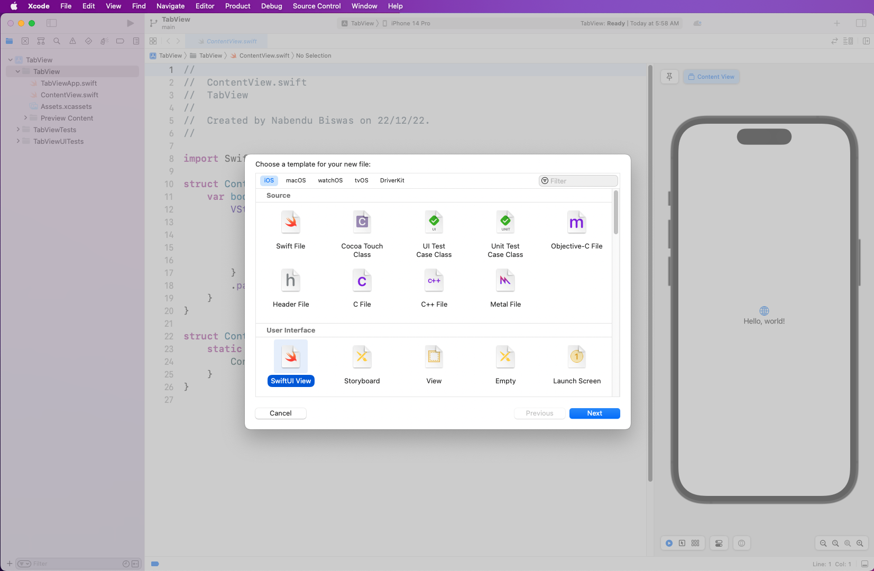874x571 pixels.
Task: Zoom out the preview canvas
Action: pyautogui.click(x=823, y=543)
